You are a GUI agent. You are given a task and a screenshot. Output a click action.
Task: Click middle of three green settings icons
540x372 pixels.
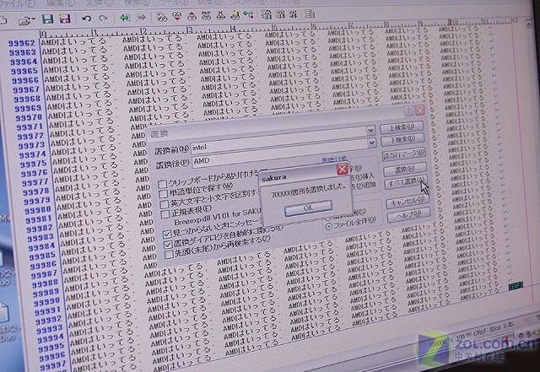click(281, 14)
